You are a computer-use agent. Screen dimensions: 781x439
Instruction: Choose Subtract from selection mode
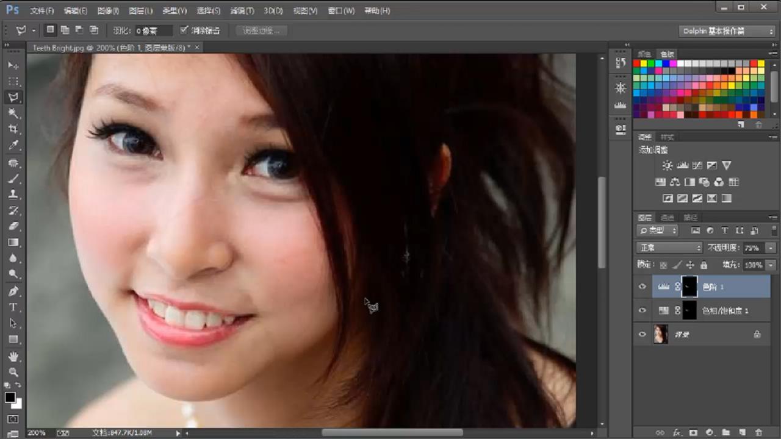pos(79,30)
